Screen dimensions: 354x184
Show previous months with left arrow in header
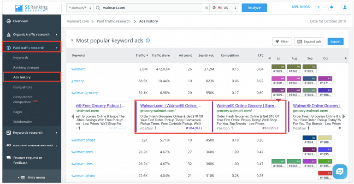269,58
